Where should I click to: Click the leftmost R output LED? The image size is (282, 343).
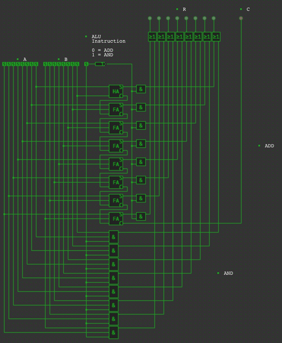(150, 18)
